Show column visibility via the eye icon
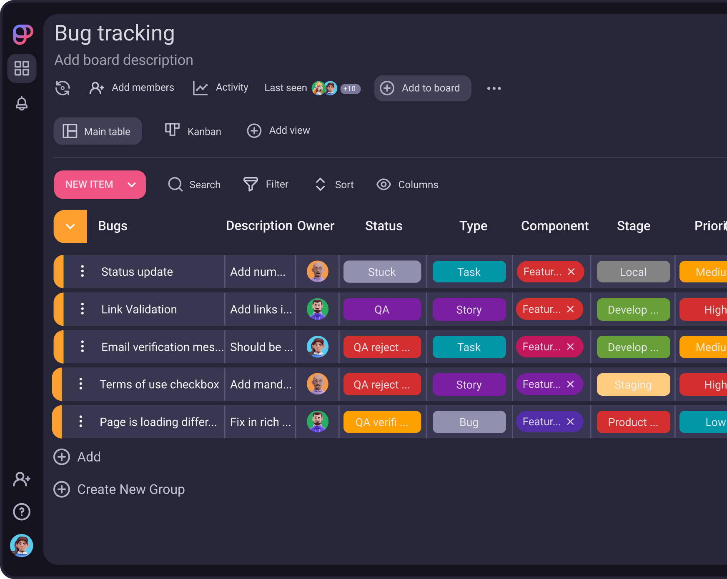 click(384, 185)
